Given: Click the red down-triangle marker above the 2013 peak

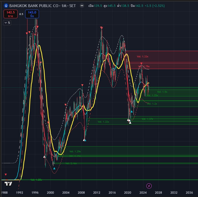Looking at the screenshot, I should point(102,28).
